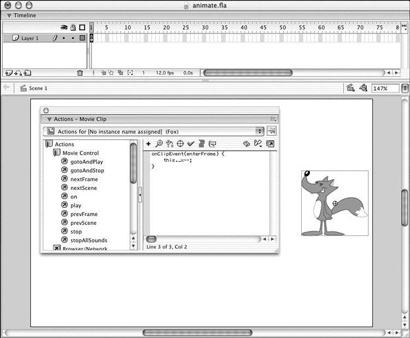Click the Add new item plus icon
This screenshot has width=410, height=338.
(x=148, y=144)
